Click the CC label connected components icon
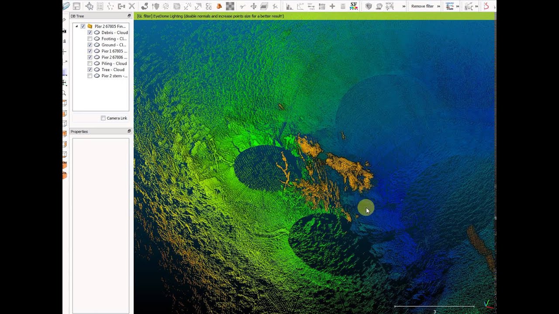This screenshot has height=314, width=559. click(209, 6)
